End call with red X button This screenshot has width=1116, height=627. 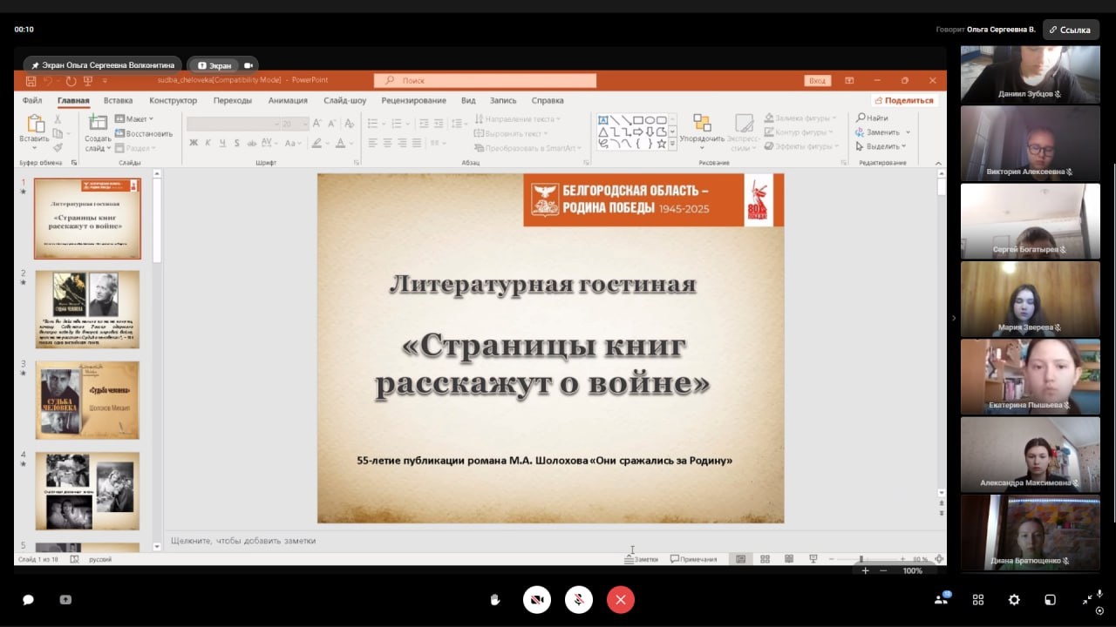(621, 600)
